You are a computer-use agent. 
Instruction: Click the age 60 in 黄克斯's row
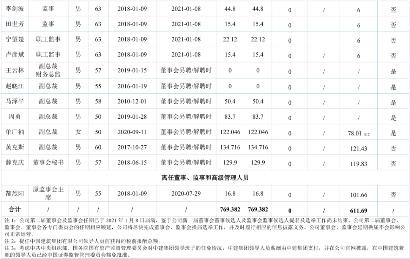tap(98, 147)
